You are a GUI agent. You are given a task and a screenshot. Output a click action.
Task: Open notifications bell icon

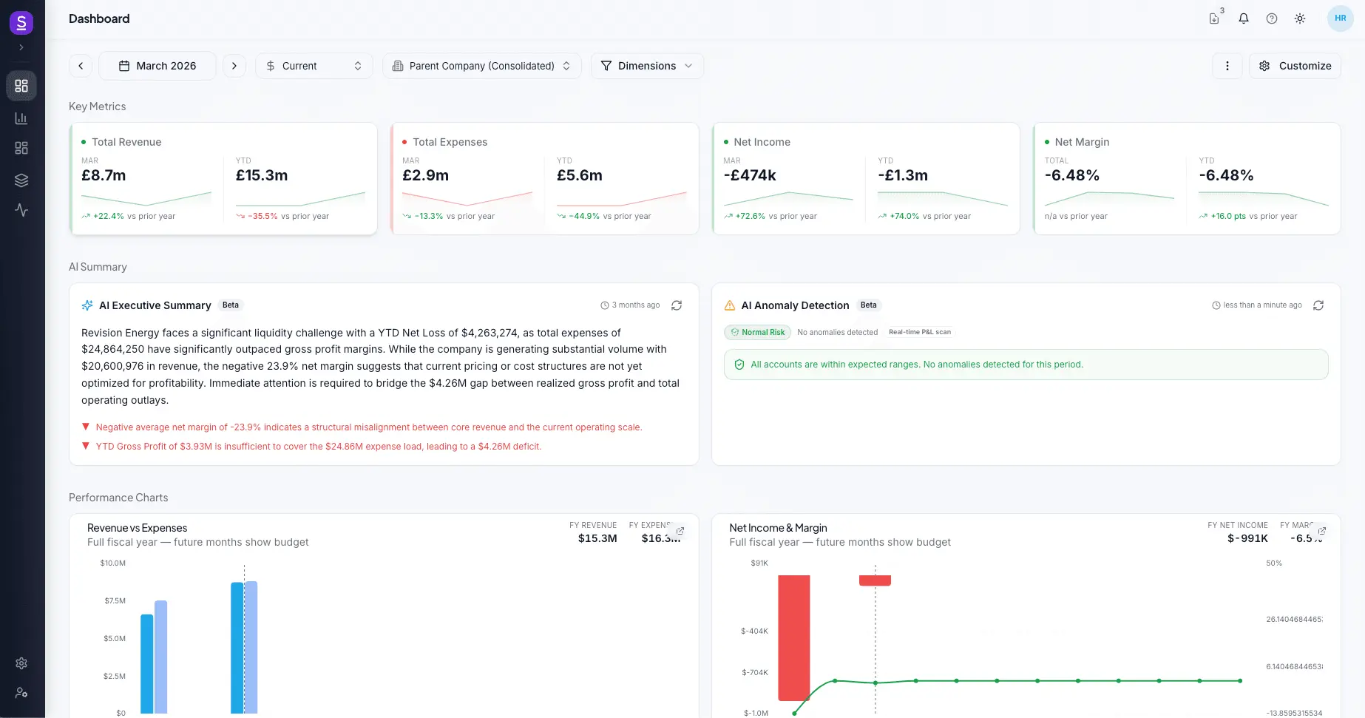(x=1244, y=18)
